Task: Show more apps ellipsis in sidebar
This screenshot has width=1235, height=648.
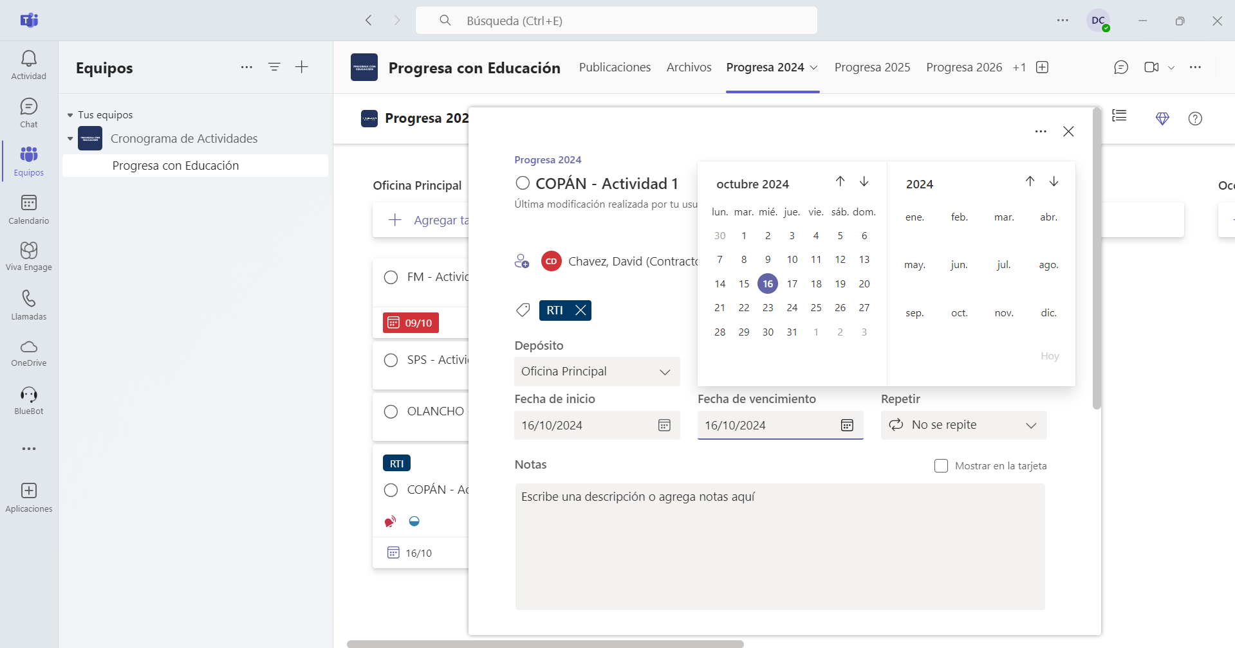Action: coord(28,449)
